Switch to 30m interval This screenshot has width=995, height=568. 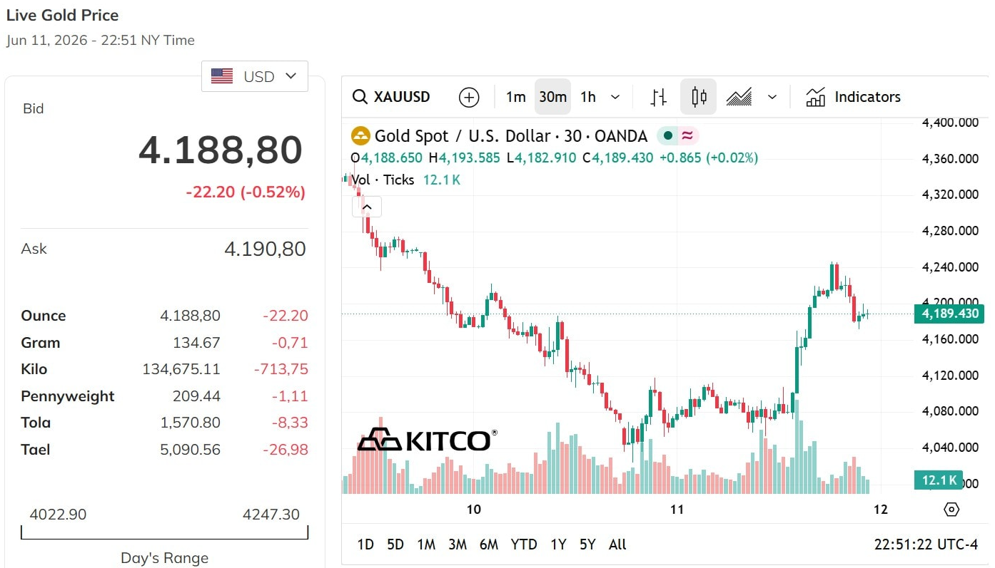552,97
